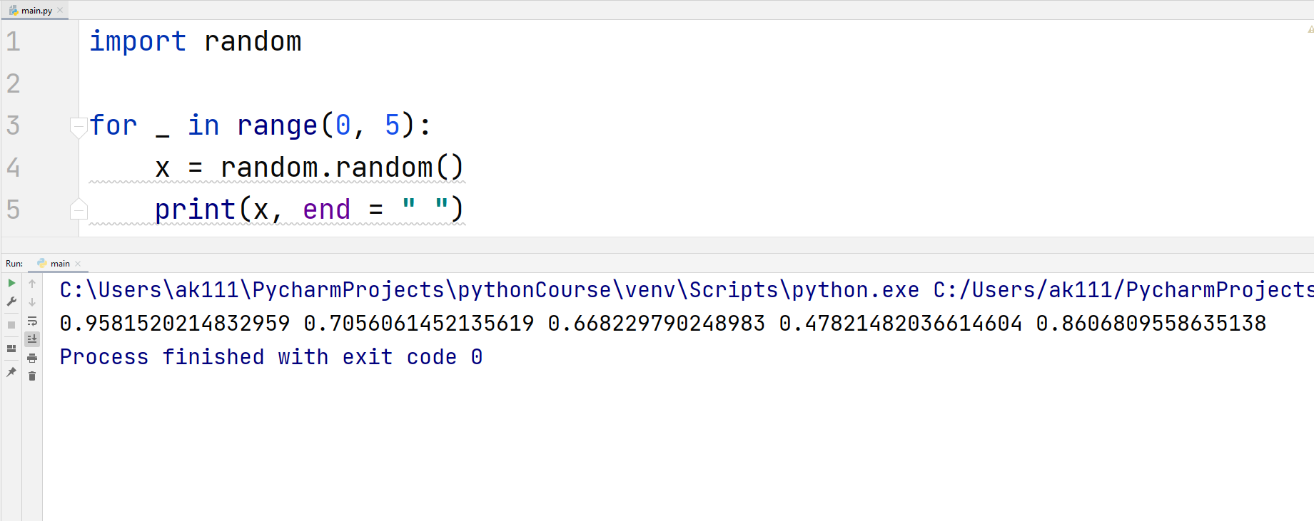
Task: Click line number 4 in the gutter
Action: pos(13,167)
